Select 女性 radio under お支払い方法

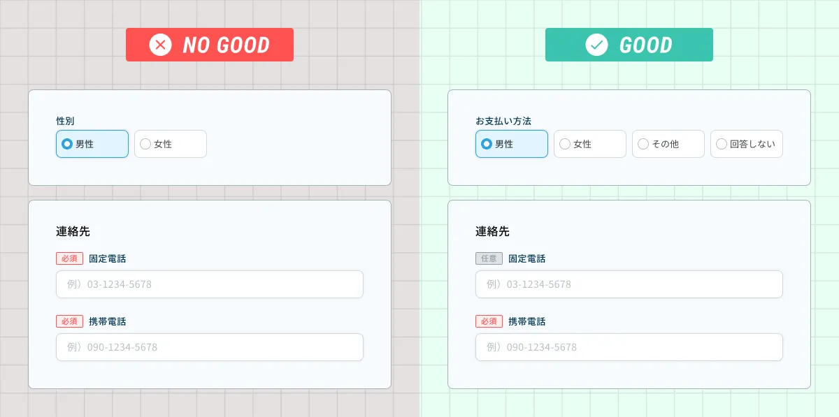coord(565,144)
